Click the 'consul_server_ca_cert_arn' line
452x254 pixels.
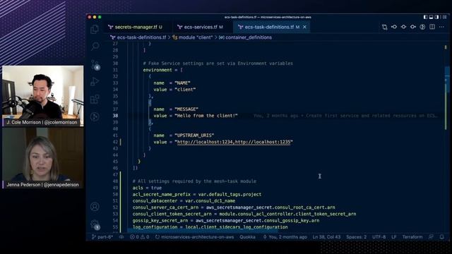pos(234,207)
